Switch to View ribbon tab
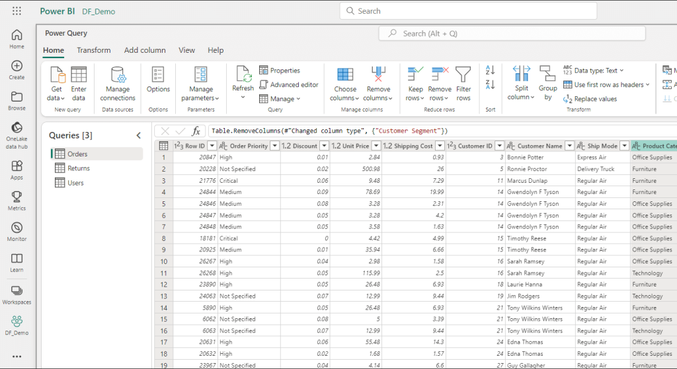The height and width of the screenshot is (369, 677). (x=186, y=50)
